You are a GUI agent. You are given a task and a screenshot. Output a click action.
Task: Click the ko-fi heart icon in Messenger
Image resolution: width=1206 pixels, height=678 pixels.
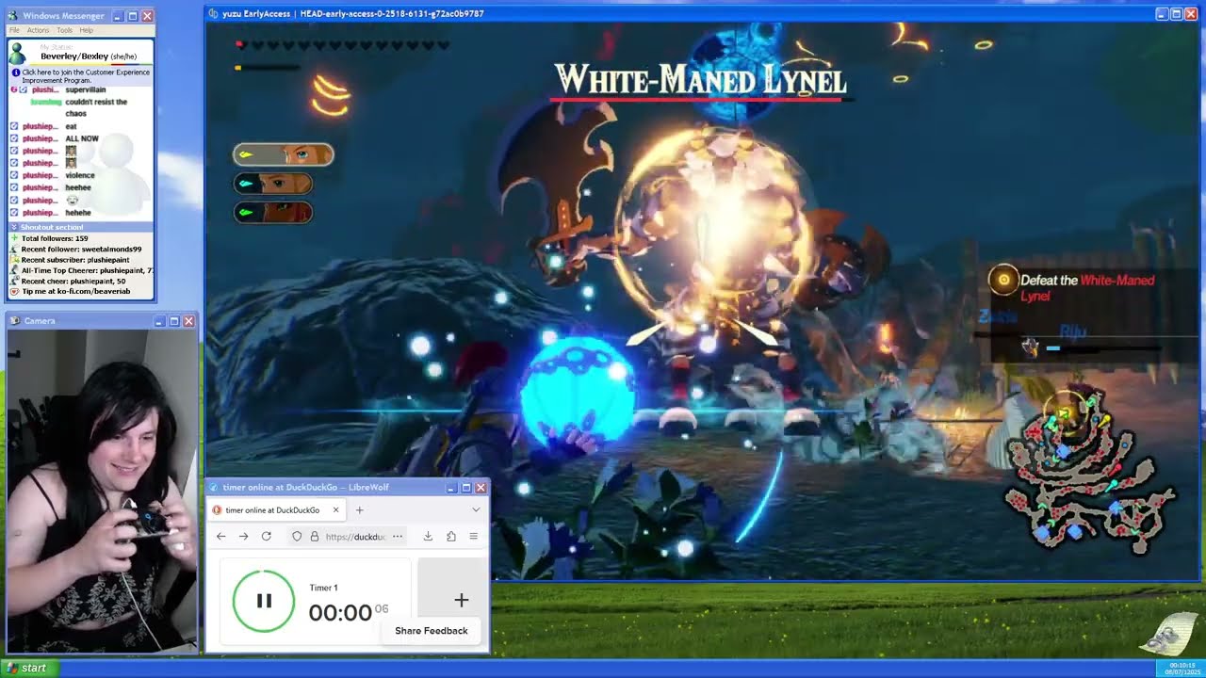point(14,291)
